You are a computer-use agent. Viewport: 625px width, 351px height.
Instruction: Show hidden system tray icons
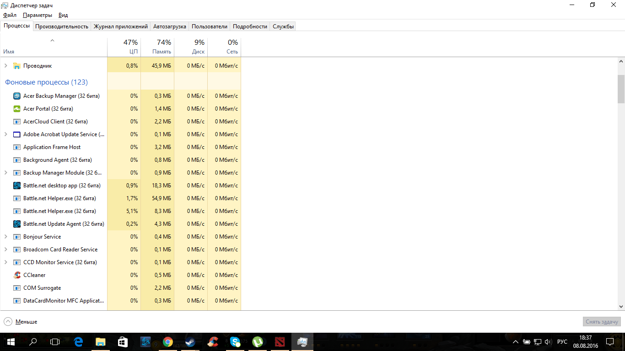(516, 342)
